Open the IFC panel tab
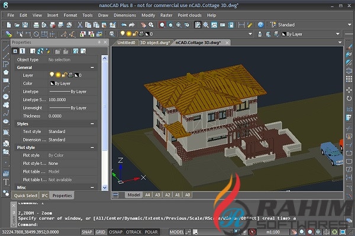Viewport: 355px width, 236px height. coord(45,196)
